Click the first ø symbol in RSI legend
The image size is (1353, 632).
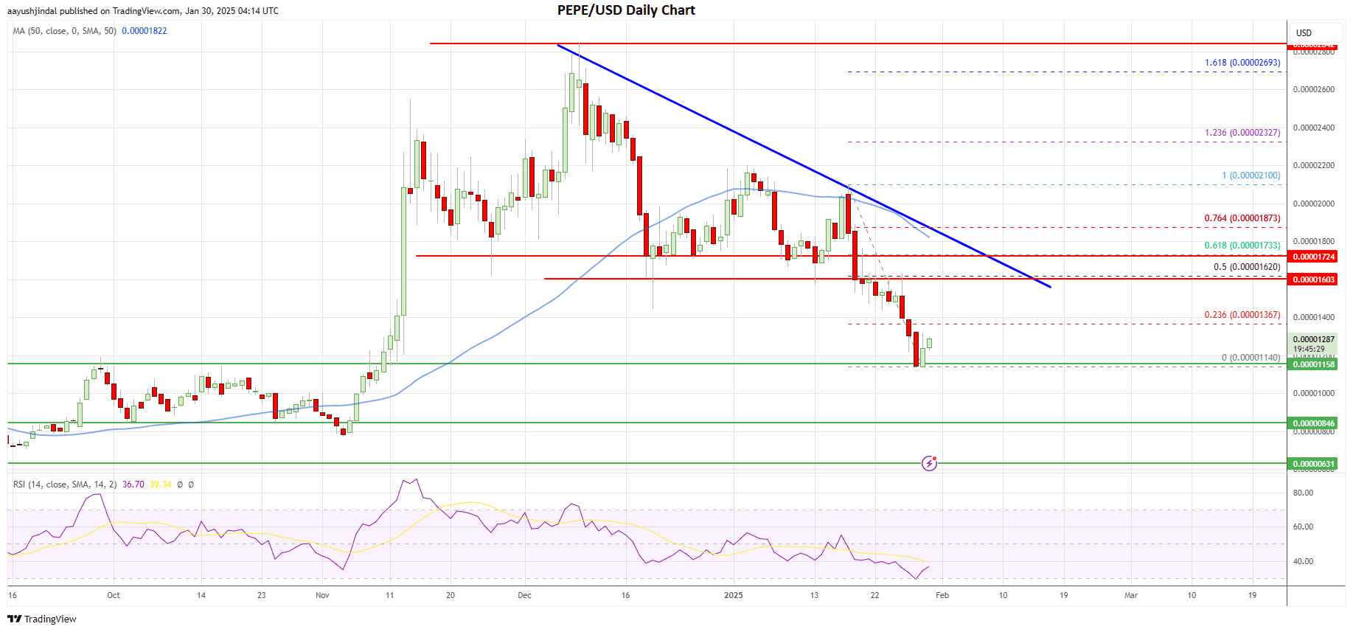click(x=180, y=485)
